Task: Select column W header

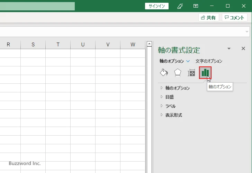Action: point(133,45)
